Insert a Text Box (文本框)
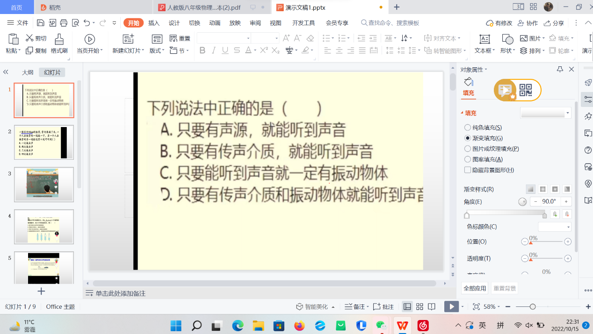The height and width of the screenshot is (334, 593). tap(485, 39)
